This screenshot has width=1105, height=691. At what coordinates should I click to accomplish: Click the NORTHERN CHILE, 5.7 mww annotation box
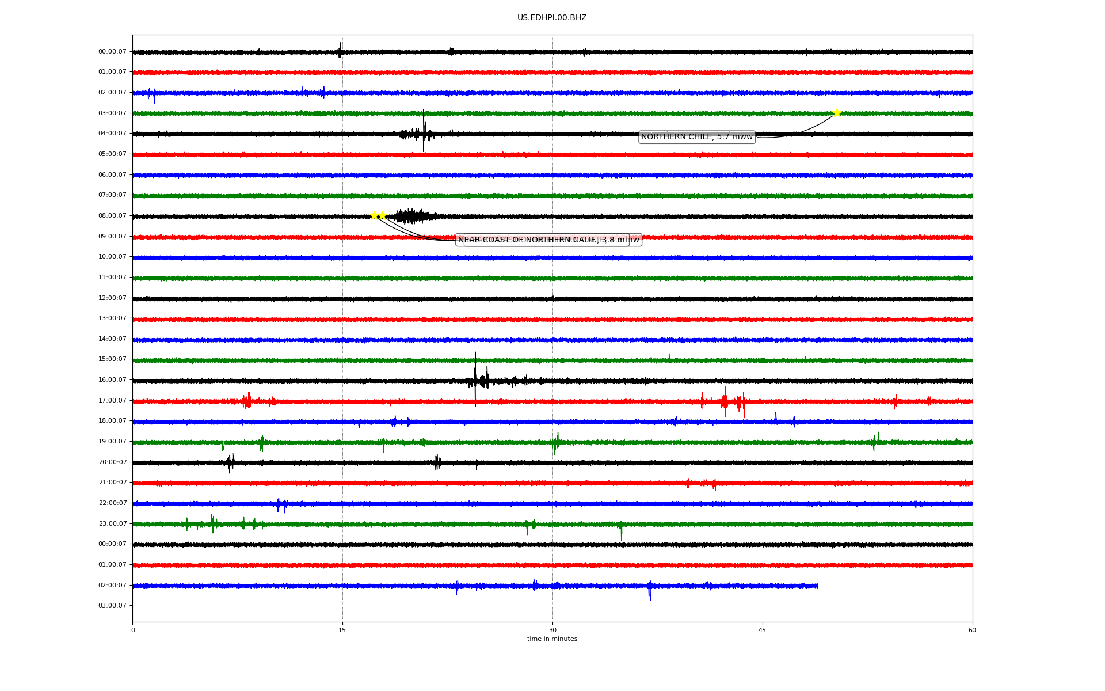pyautogui.click(x=697, y=137)
